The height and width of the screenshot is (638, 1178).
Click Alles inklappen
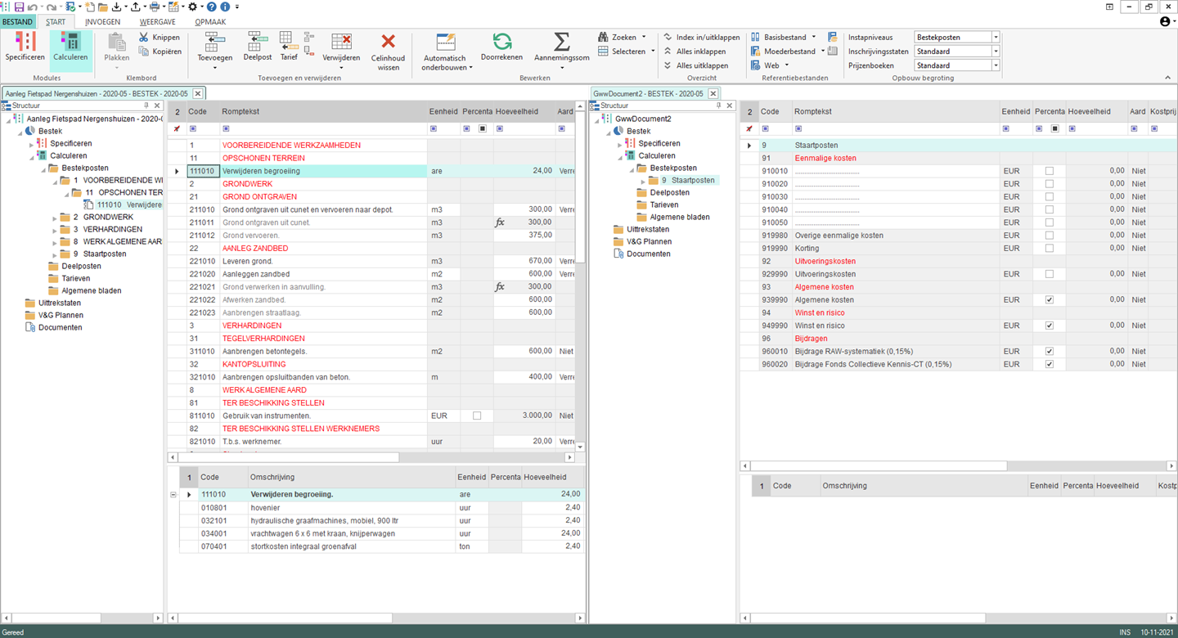tap(695, 51)
